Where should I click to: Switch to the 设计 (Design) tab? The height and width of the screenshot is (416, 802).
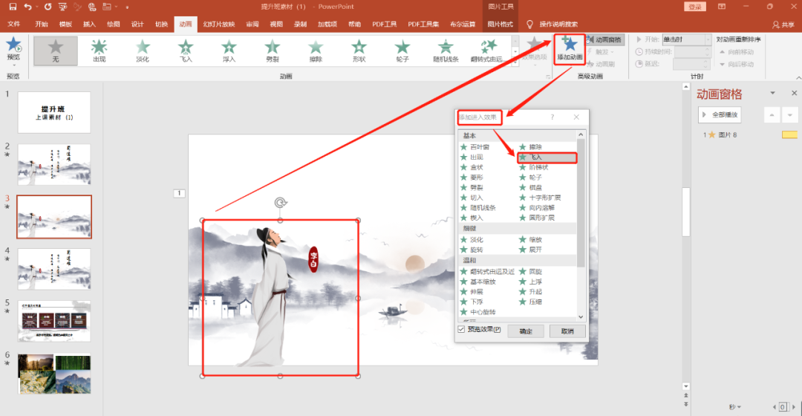137,24
